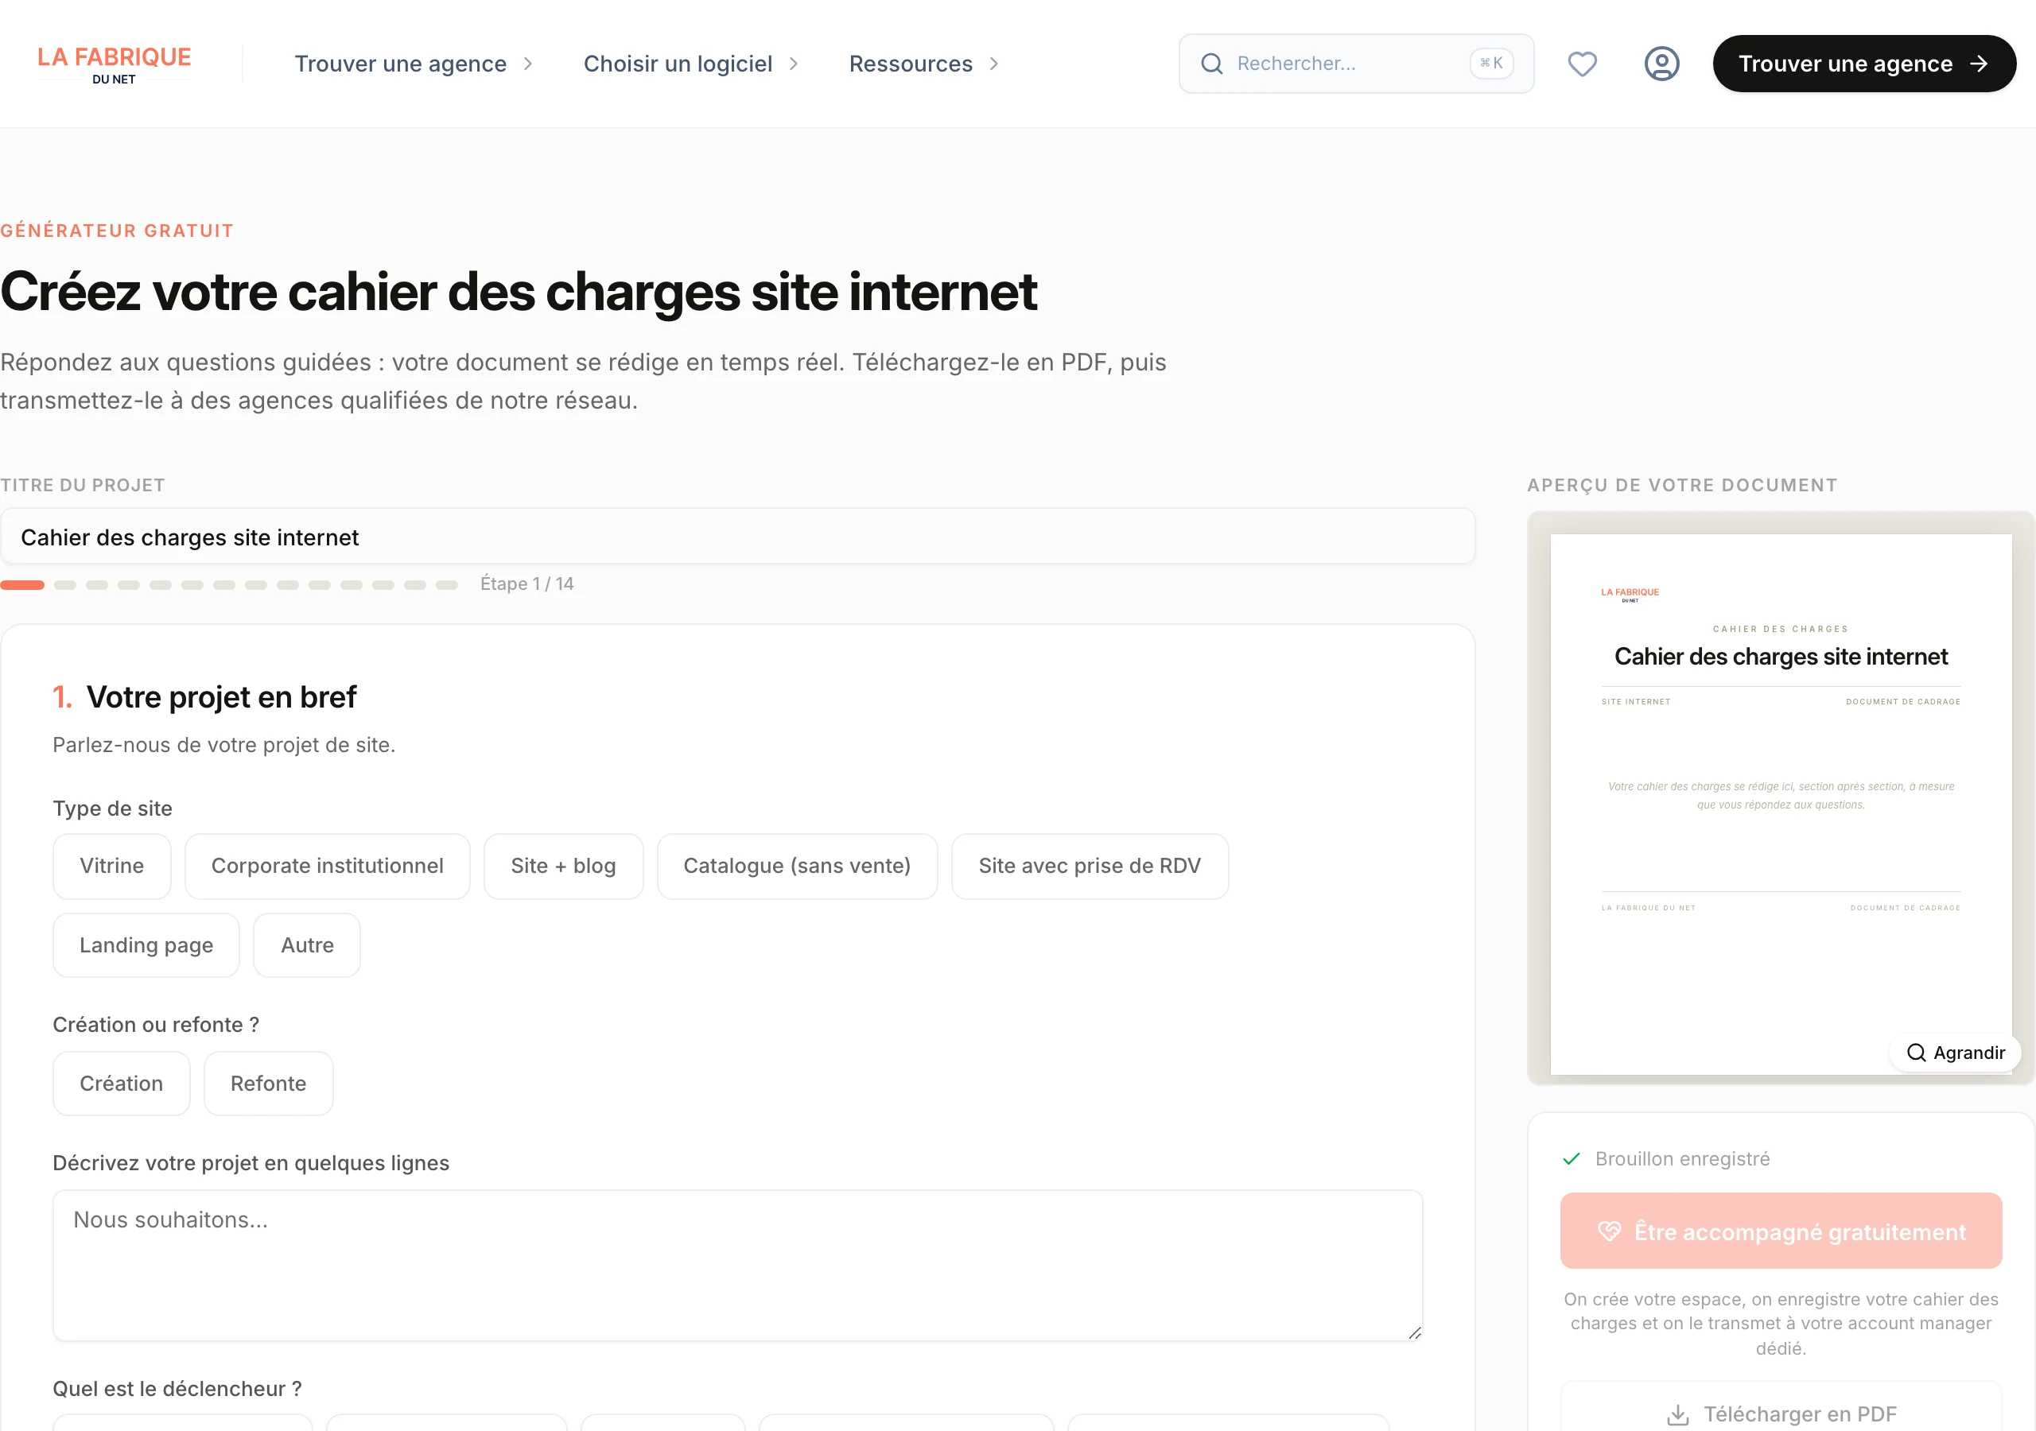Click the handshake heart icon on Être accompagné
This screenshot has height=1431, width=2036.
coord(1609,1231)
